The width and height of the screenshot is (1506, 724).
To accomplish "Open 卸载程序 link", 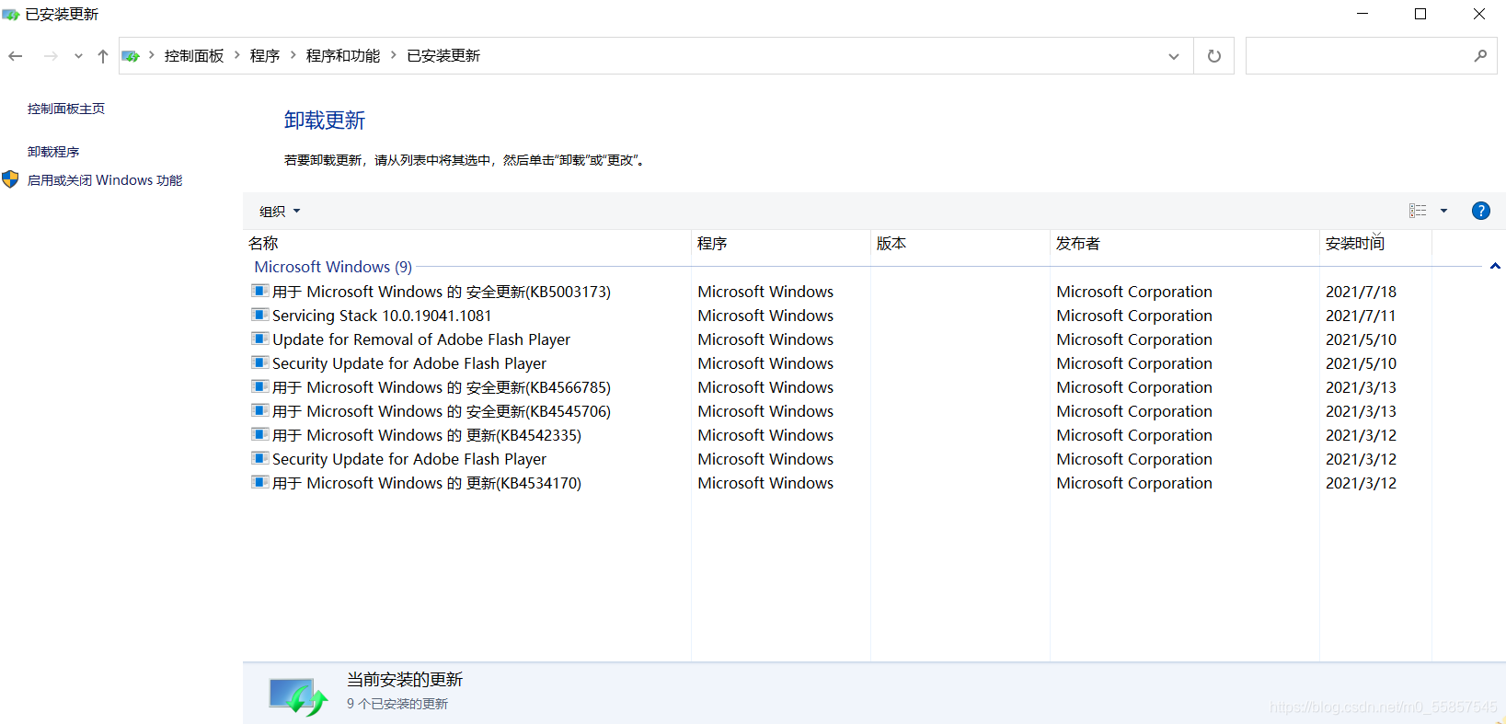I will (53, 152).
